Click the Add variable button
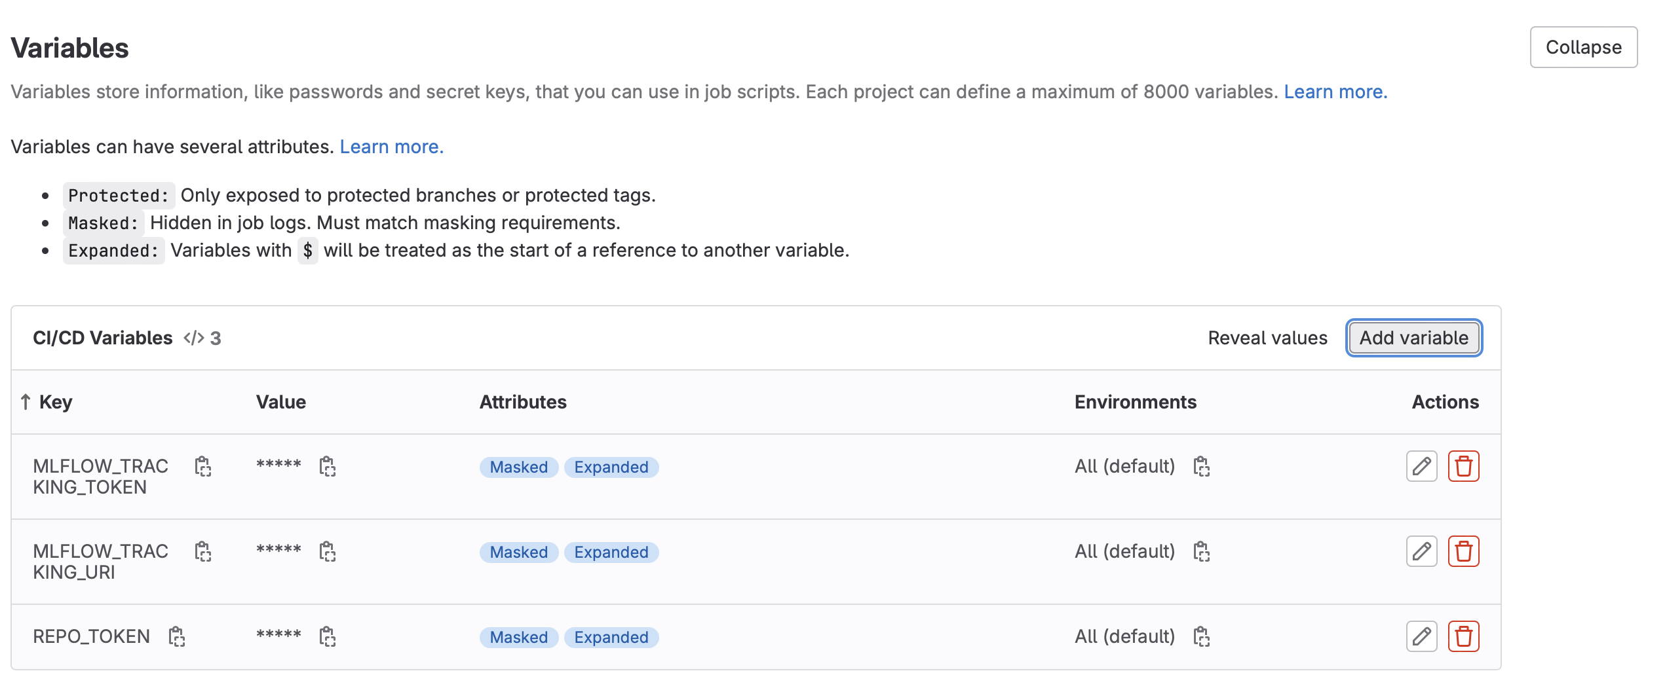Image resolution: width=1667 pixels, height=690 pixels. 1413,338
